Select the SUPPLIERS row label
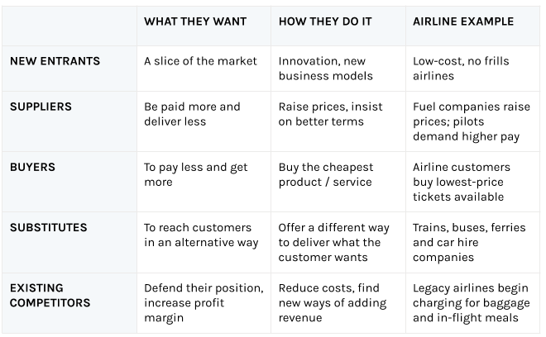 coord(41,107)
